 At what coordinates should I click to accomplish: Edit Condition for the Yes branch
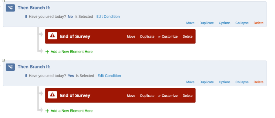click(x=109, y=76)
